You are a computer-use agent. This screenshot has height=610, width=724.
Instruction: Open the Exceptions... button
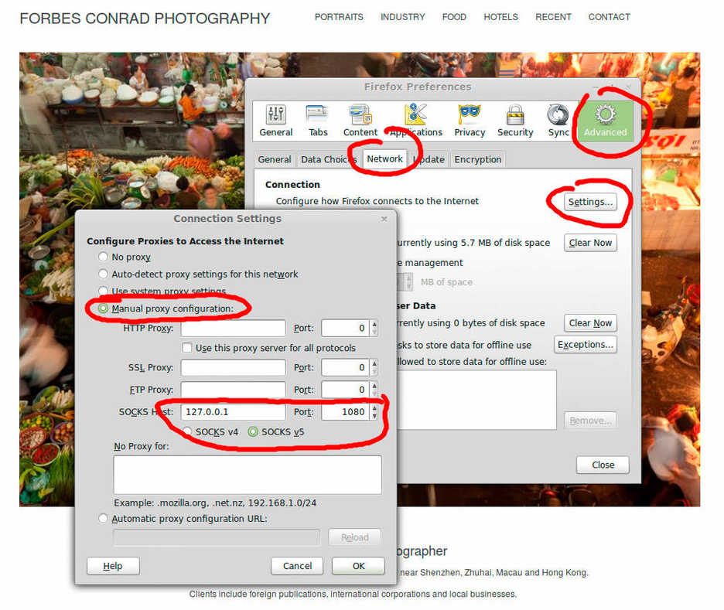click(x=585, y=345)
